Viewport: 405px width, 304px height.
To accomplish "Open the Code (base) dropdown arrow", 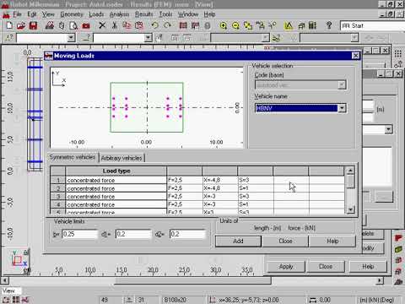I will pyautogui.click(x=342, y=84).
